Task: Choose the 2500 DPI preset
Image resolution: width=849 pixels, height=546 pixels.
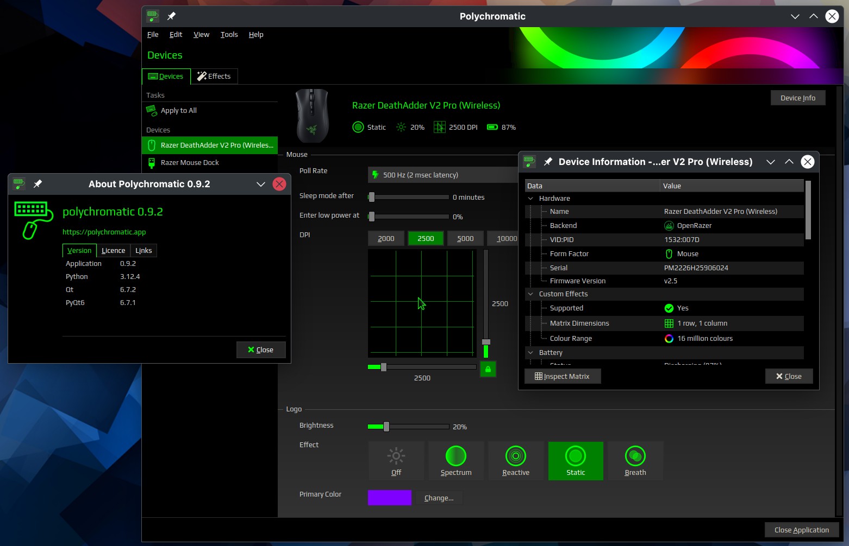Action: [426, 238]
